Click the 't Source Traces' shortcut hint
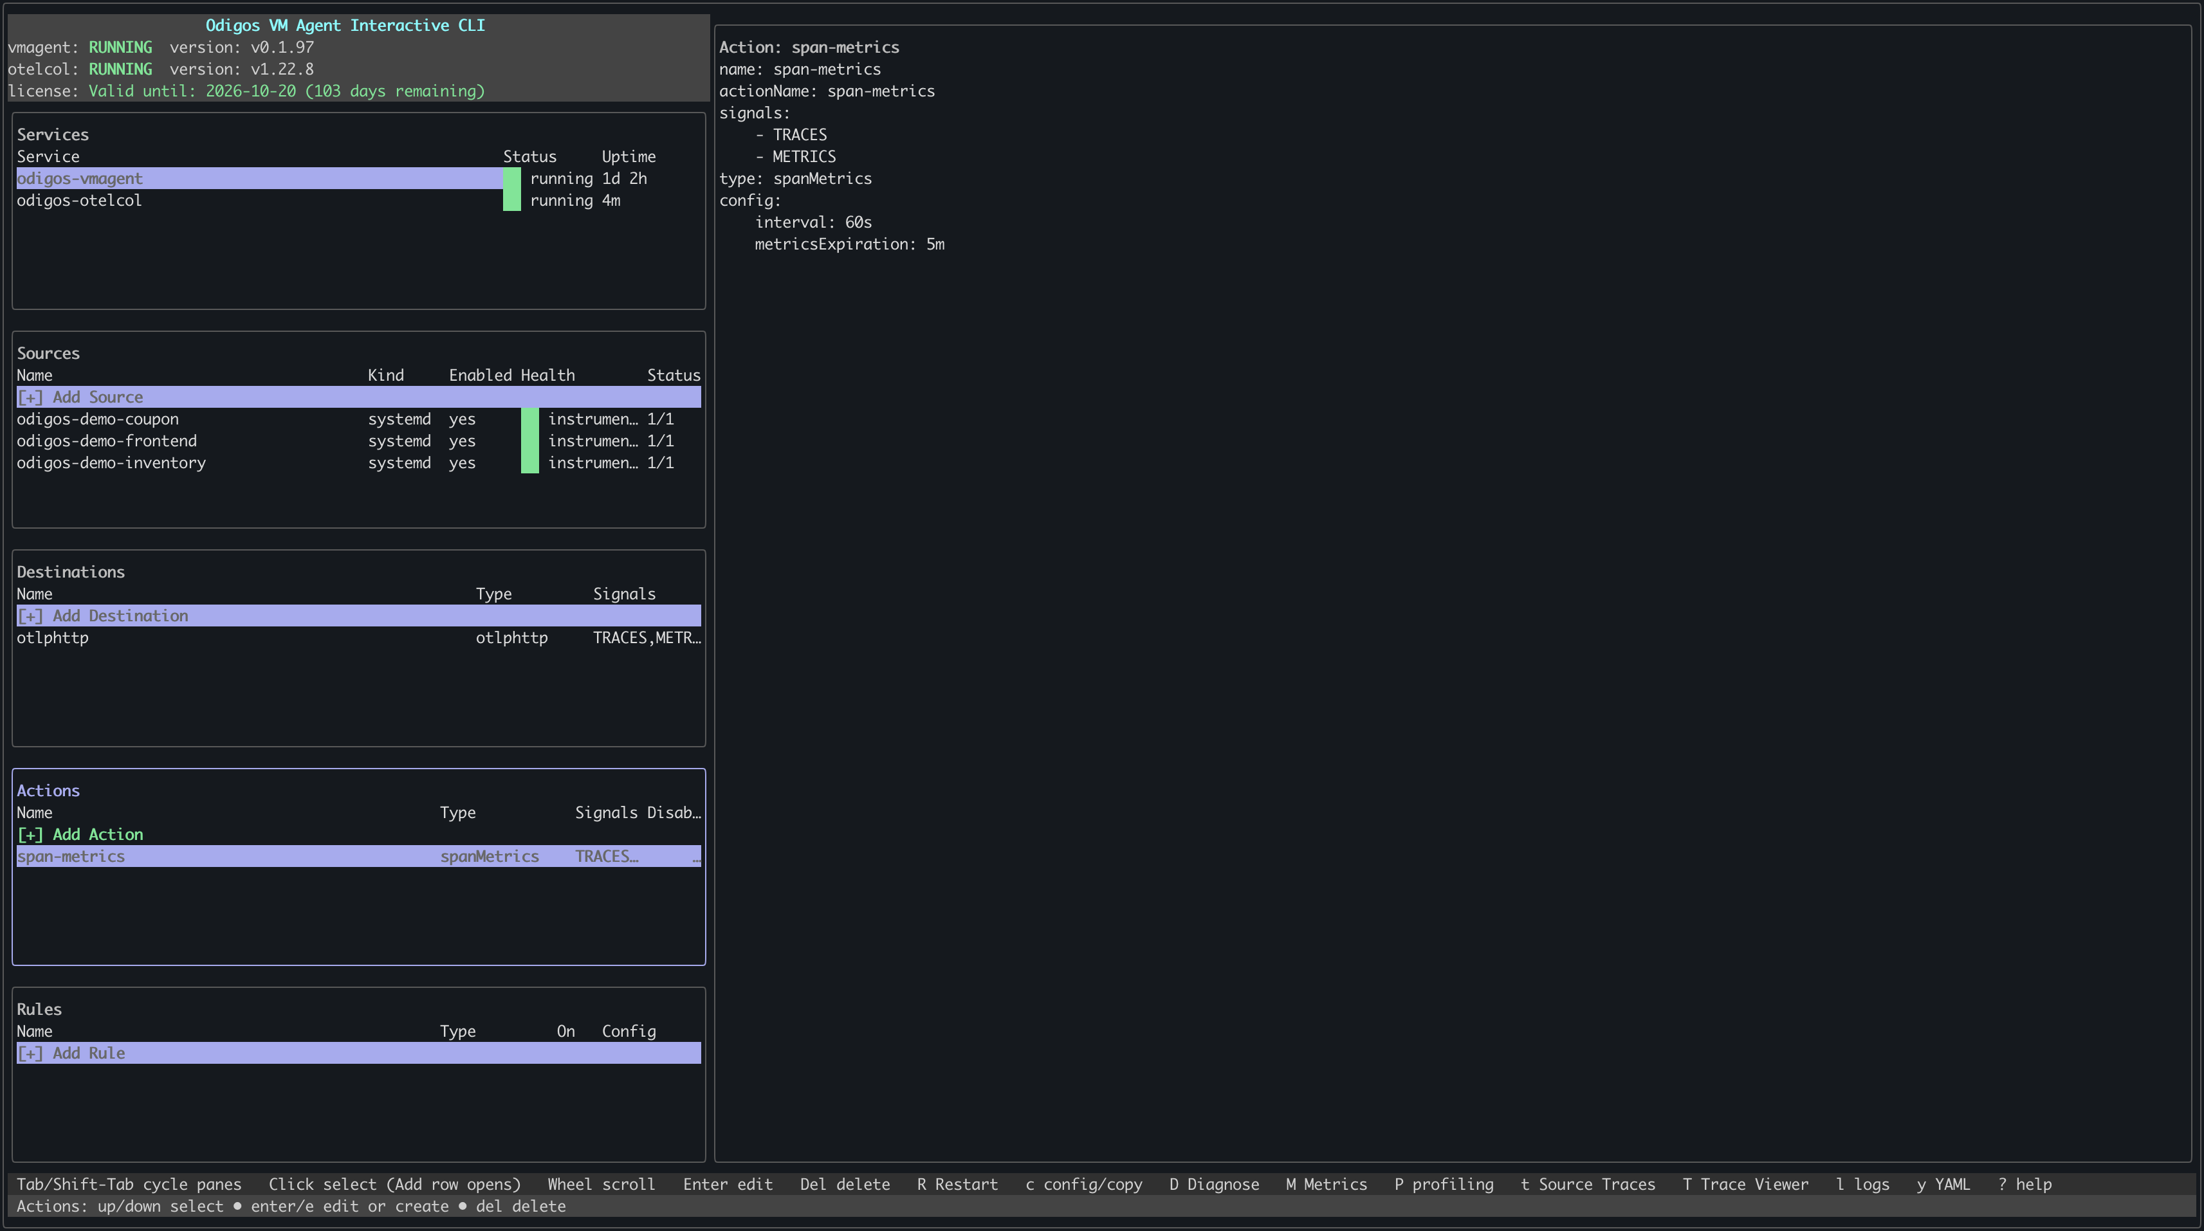Viewport: 2204px width, 1231px height. (x=1588, y=1185)
